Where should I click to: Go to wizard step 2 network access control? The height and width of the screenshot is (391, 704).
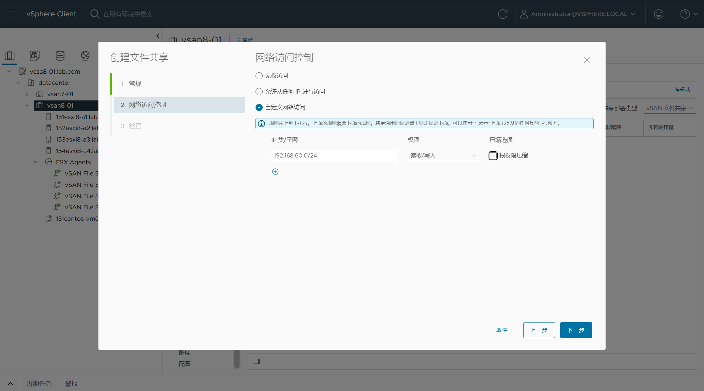pyautogui.click(x=179, y=105)
